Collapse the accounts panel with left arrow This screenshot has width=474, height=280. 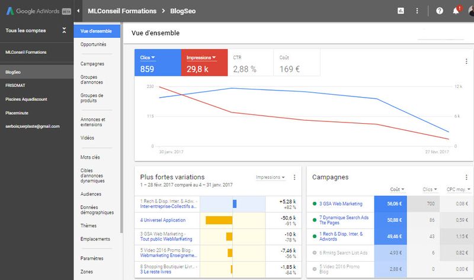pos(78,11)
